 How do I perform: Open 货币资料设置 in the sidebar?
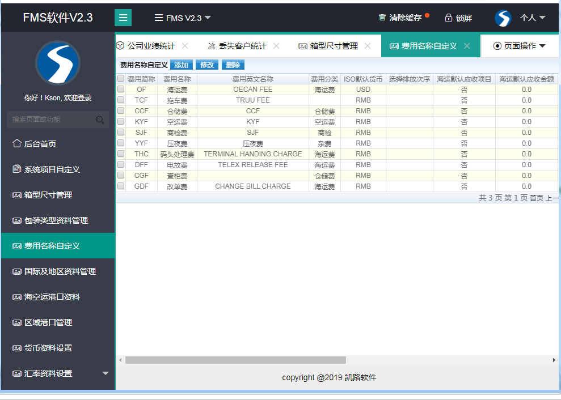[48, 348]
